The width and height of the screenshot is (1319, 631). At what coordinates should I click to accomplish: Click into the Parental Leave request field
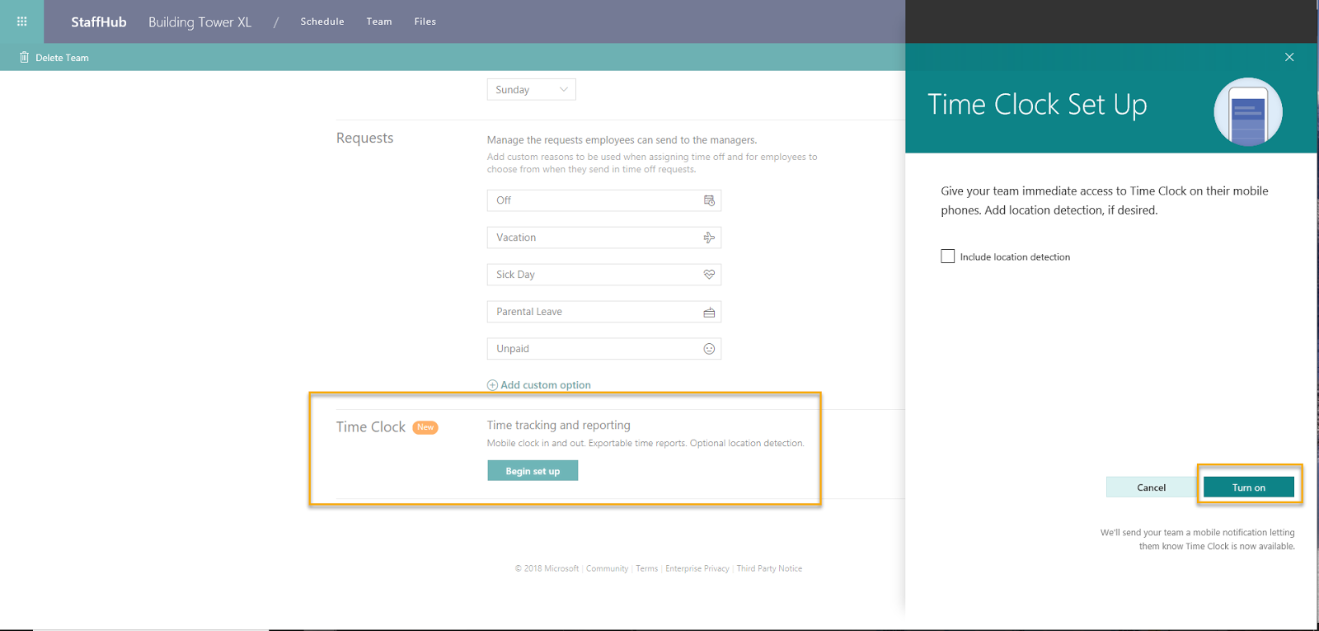(604, 312)
